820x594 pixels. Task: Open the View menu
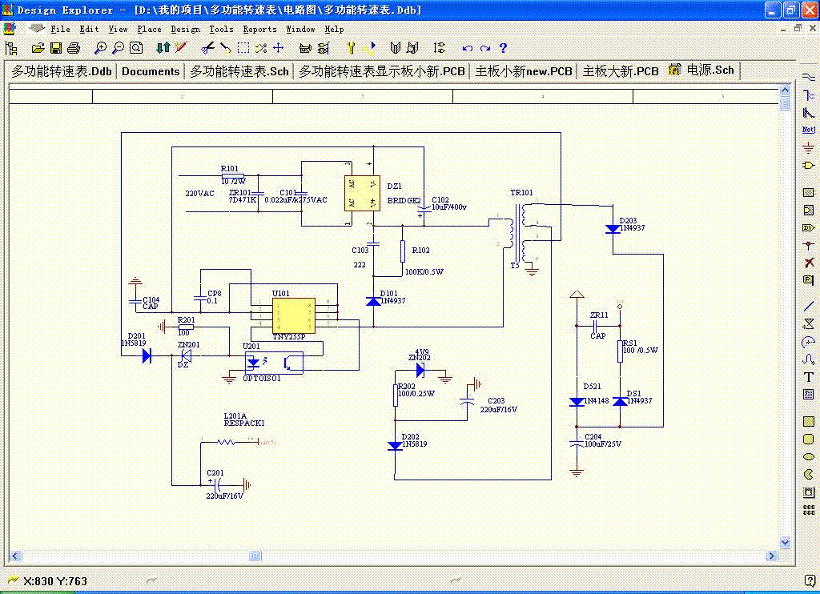click(119, 30)
